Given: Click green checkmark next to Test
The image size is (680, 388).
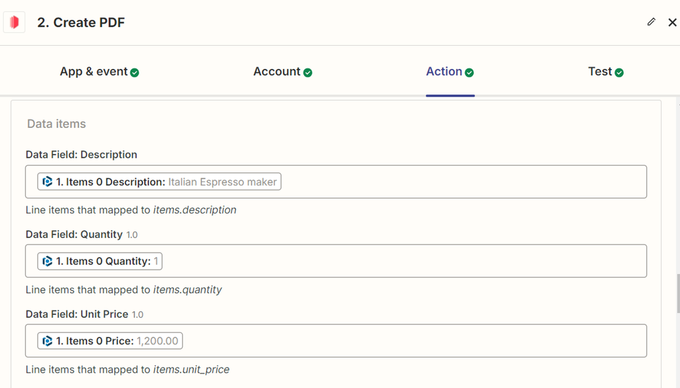Looking at the screenshot, I should pos(620,72).
